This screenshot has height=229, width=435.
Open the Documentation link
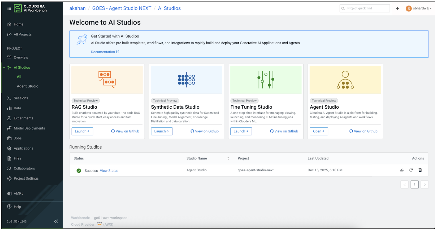click(x=105, y=52)
